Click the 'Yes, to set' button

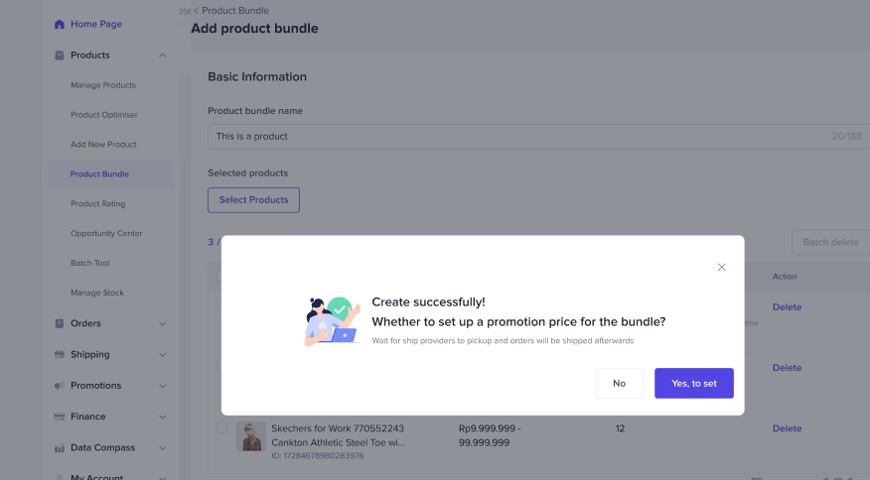coord(693,383)
